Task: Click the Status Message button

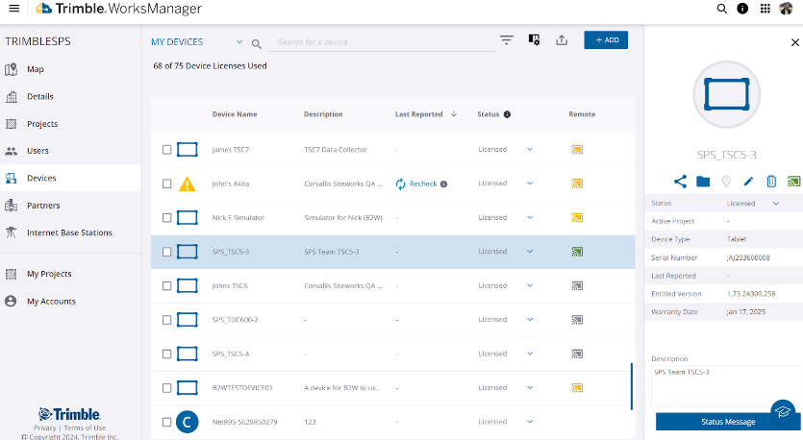Action: coord(728,422)
